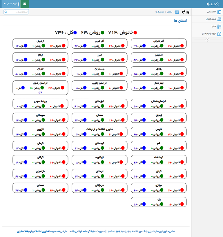Collapse the sidebar with the double-chevron button
This screenshot has width=223, height=237.
207,40
